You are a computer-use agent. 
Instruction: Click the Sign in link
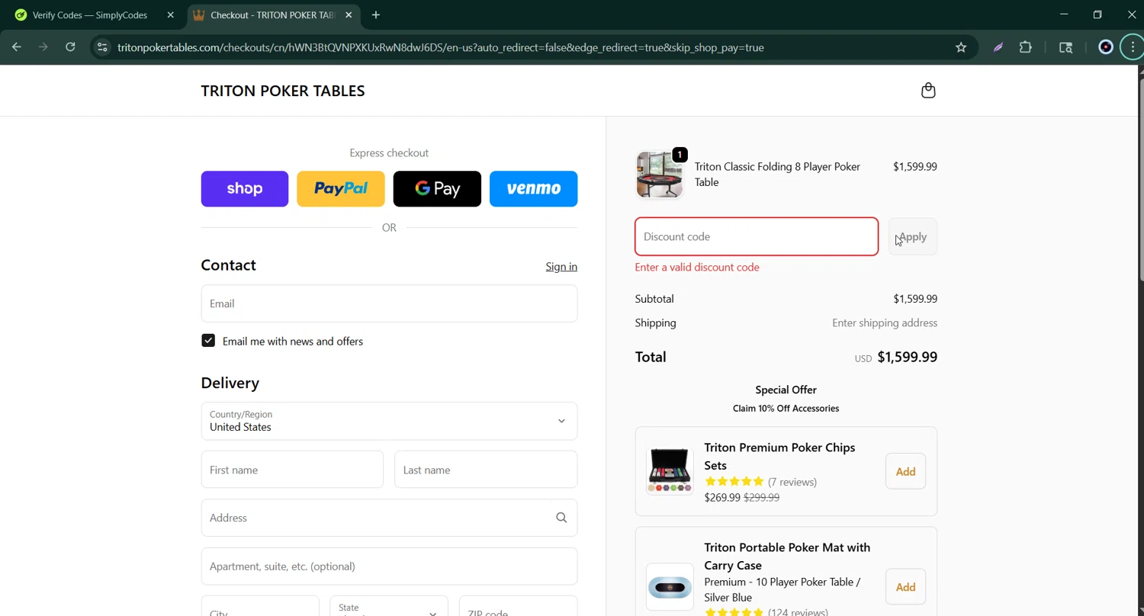(561, 267)
